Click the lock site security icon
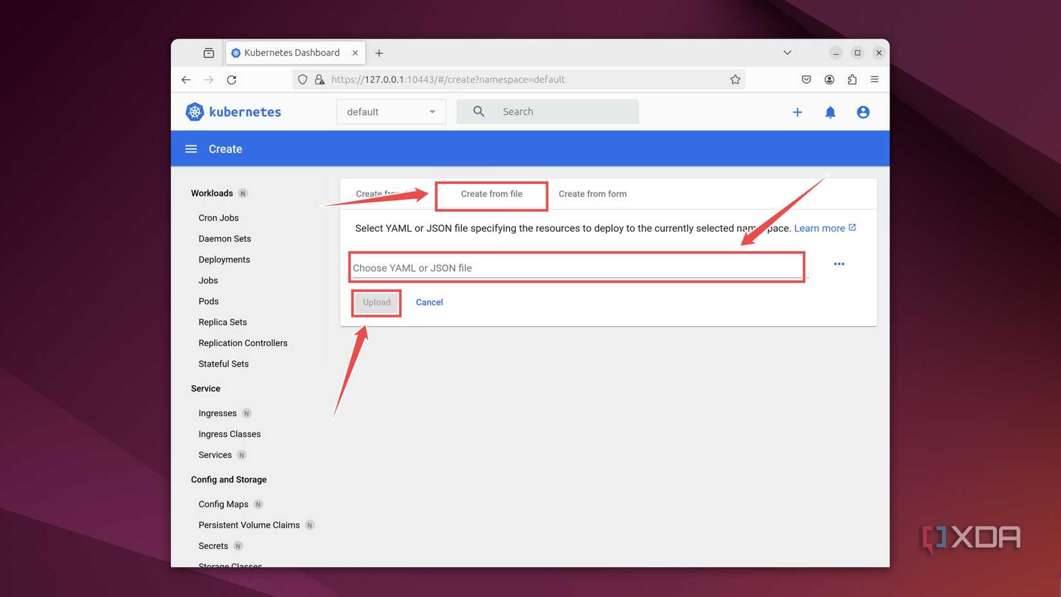The image size is (1061, 597). [320, 80]
